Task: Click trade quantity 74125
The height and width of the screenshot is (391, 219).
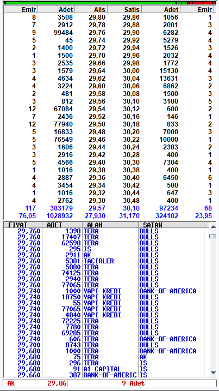Action: 71,273
